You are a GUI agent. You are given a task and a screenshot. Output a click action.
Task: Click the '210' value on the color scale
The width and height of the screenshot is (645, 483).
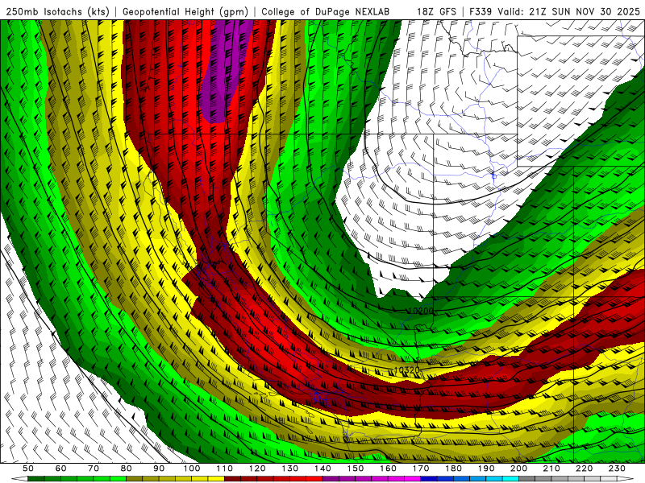pos(551,469)
